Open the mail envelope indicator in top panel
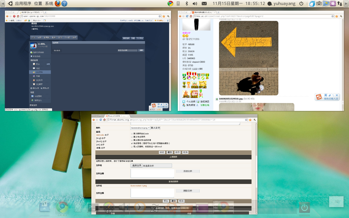Image resolution: width=349 pixels, height=218 pixels. (x=204, y=4)
